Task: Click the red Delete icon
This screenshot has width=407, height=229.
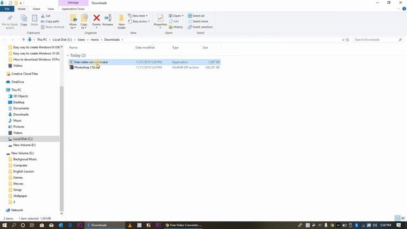Action: [96, 18]
